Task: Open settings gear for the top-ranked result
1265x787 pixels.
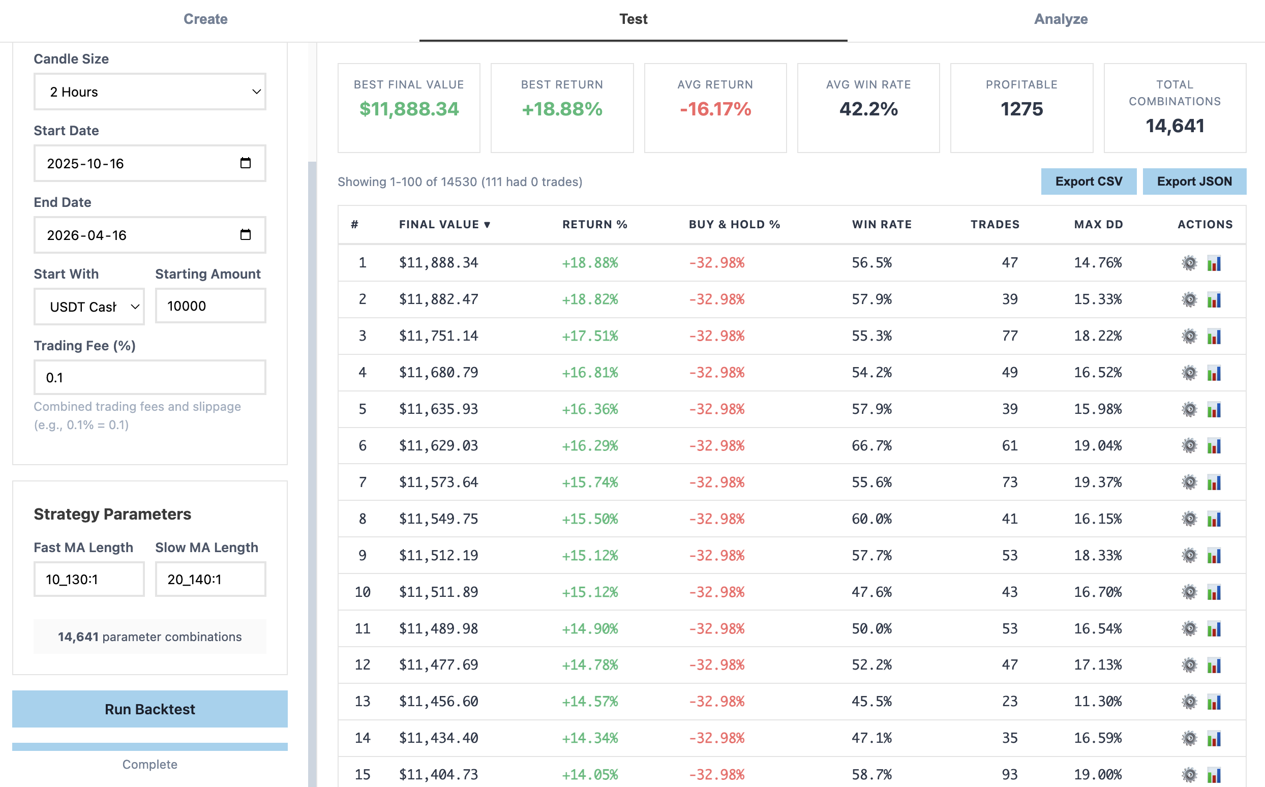Action: point(1190,263)
